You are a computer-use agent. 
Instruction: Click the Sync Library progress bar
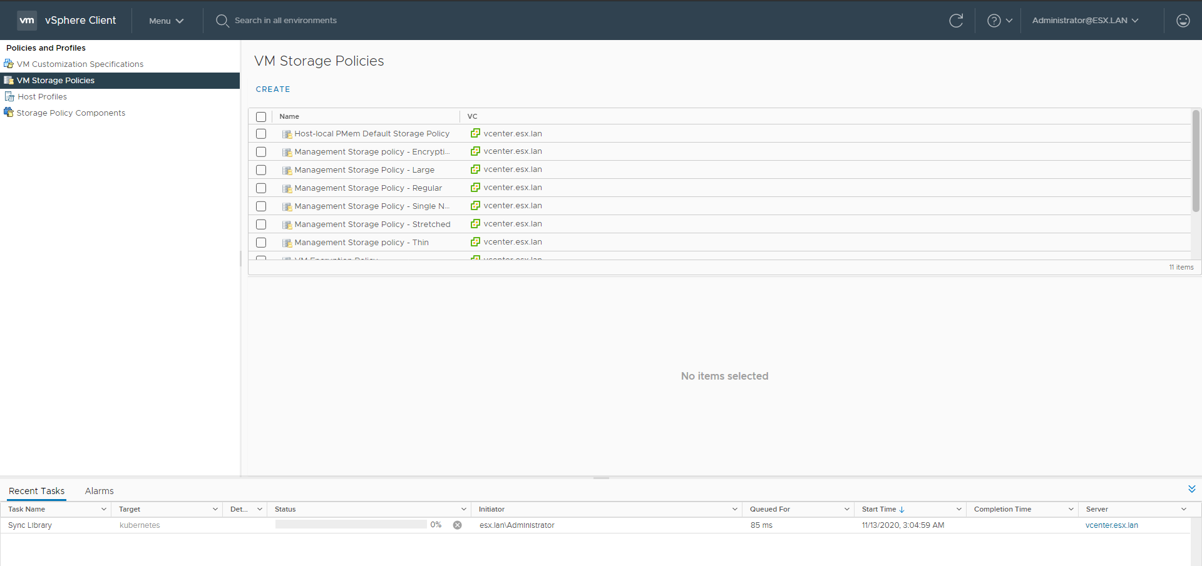click(351, 525)
